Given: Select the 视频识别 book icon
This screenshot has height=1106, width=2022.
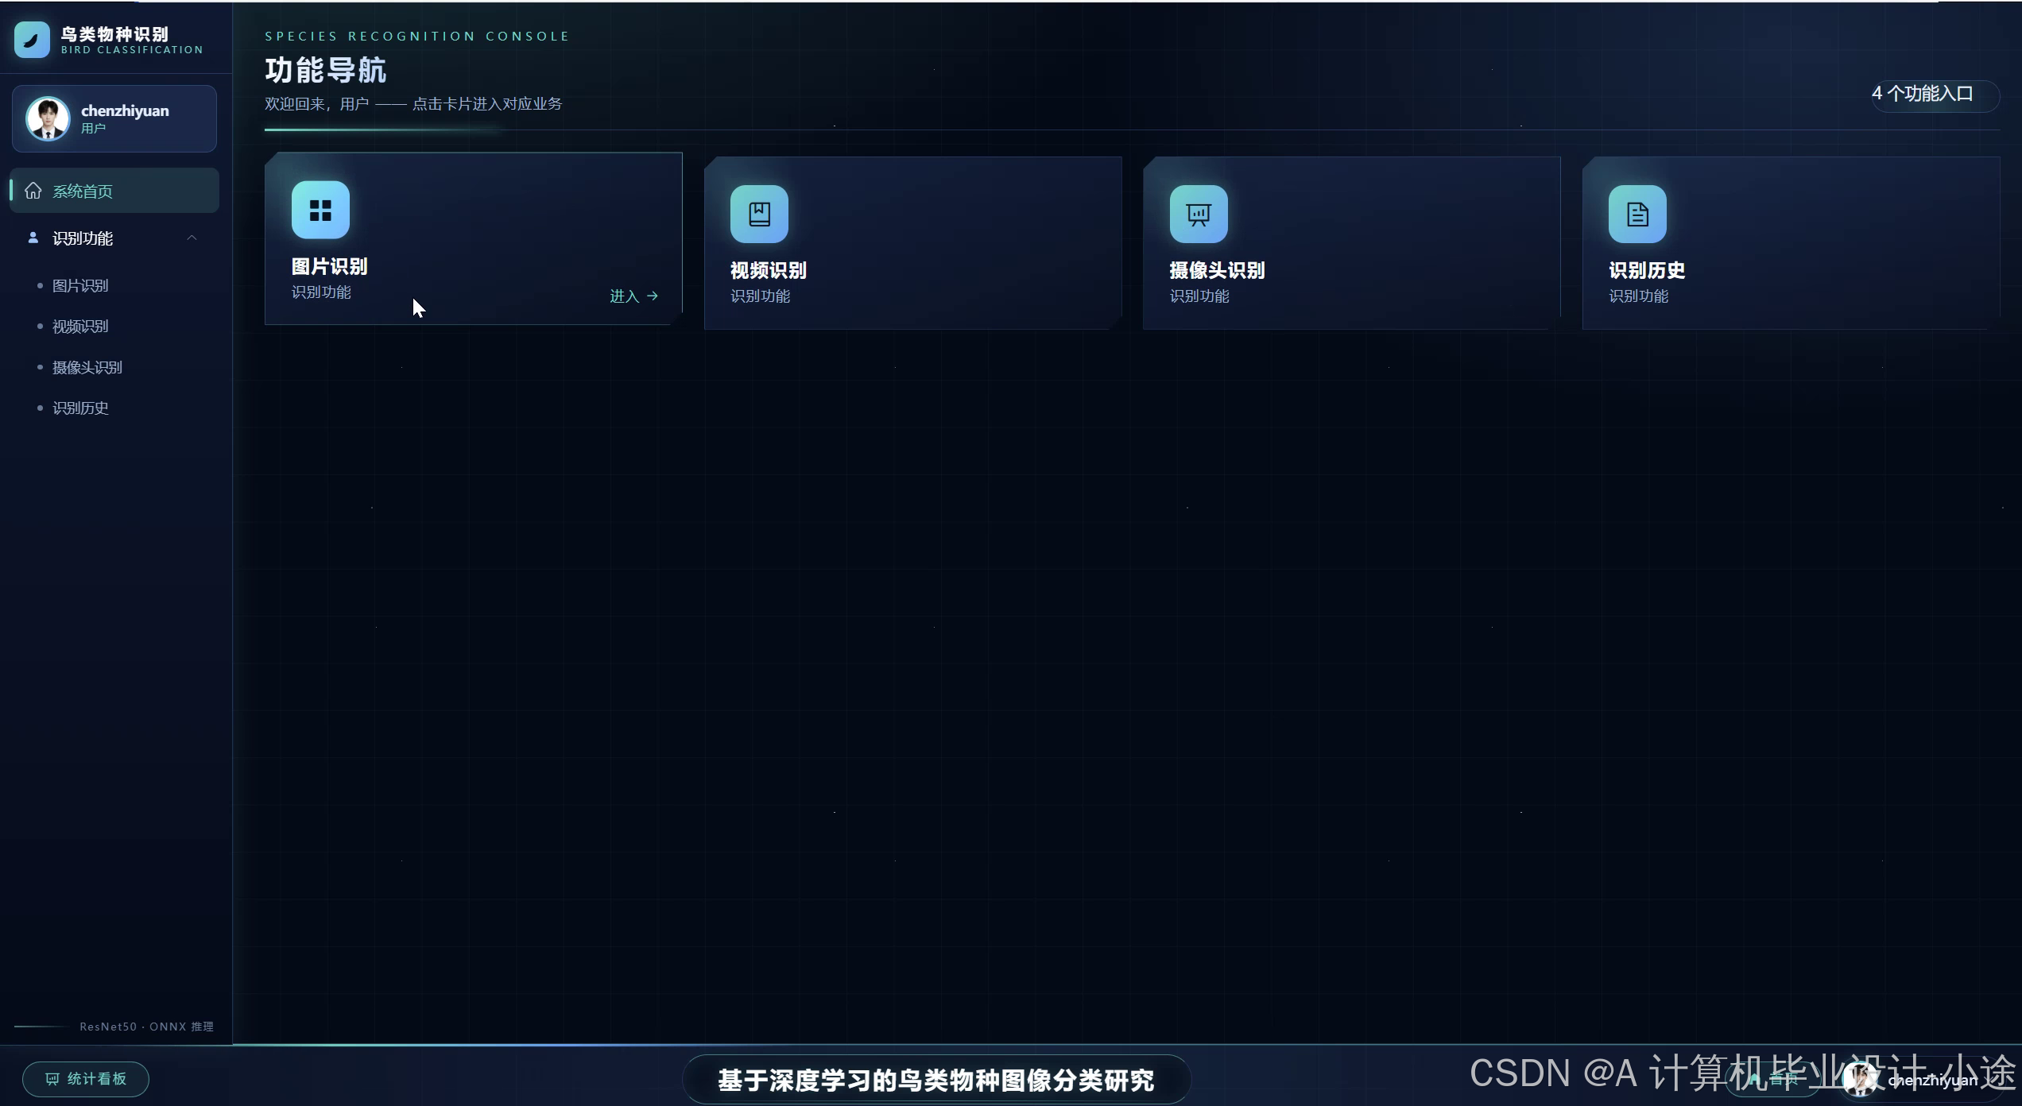Looking at the screenshot, I should pyautogui.click(x=759, y=214).
